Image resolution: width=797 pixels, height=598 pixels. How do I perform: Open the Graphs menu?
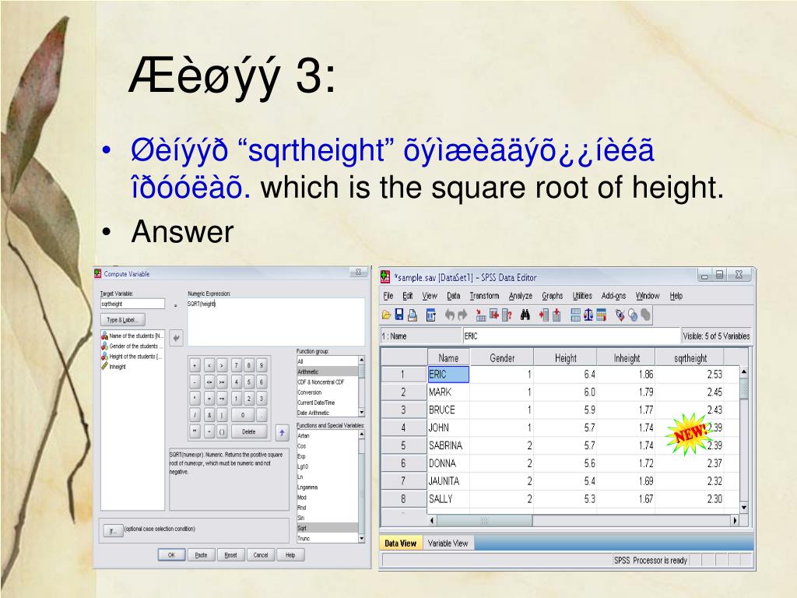(x=553, y=296)
